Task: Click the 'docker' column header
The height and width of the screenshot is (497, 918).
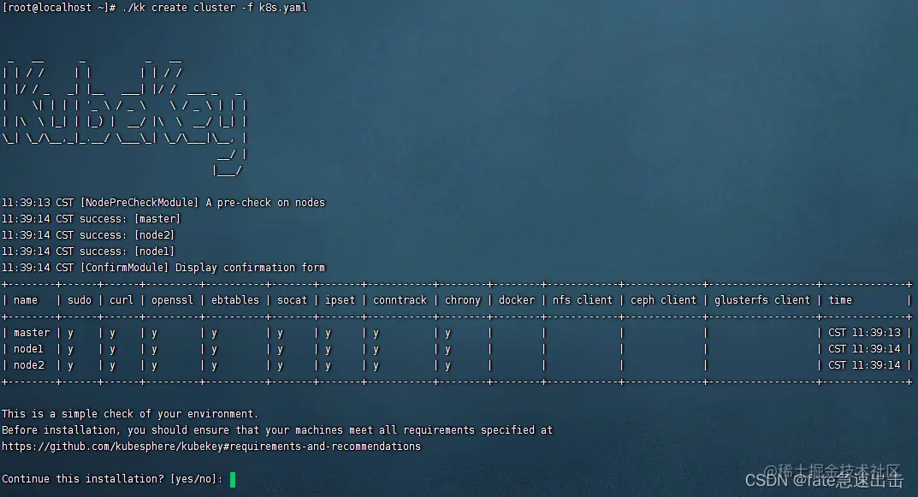Action: (517, 299)
